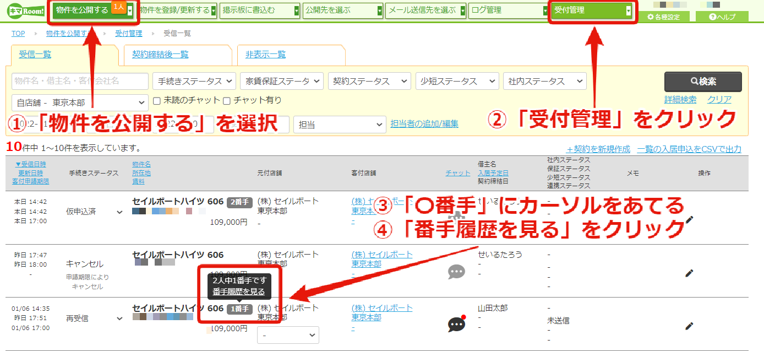
Task: Focus 物件名・借主名・客付会社名 search field
Action: click(80, 81)
